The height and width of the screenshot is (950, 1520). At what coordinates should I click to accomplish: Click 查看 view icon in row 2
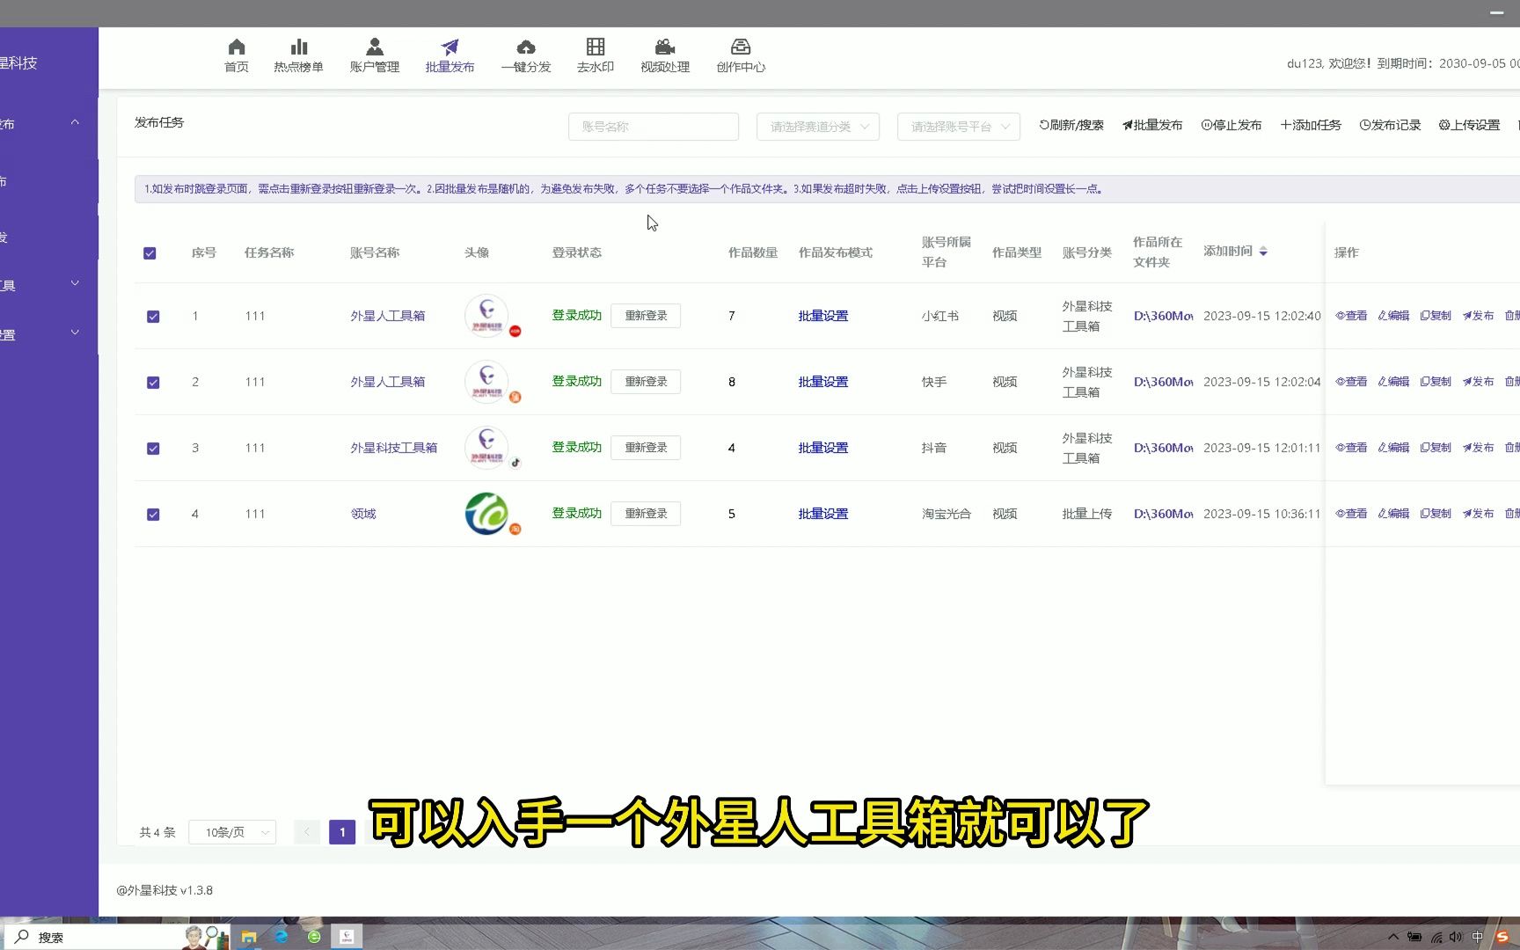coord(1351,382)
